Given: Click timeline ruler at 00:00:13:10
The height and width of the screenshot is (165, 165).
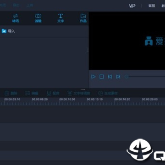Looking at the screenshot, I should tap(95, 99).
